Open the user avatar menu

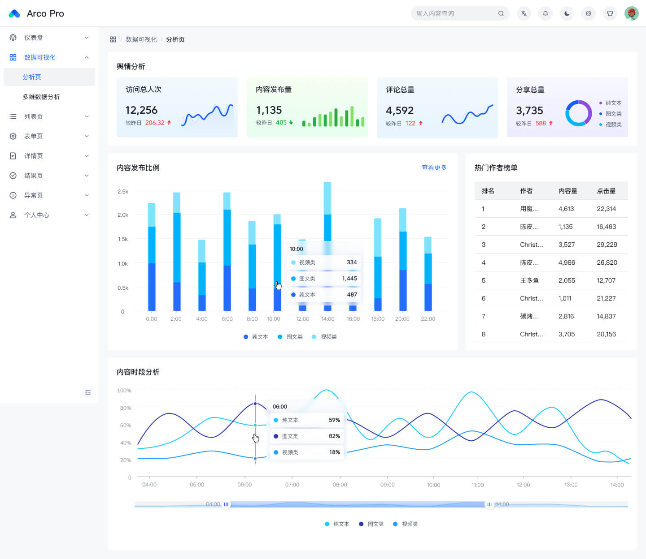[x=631, y=13]
